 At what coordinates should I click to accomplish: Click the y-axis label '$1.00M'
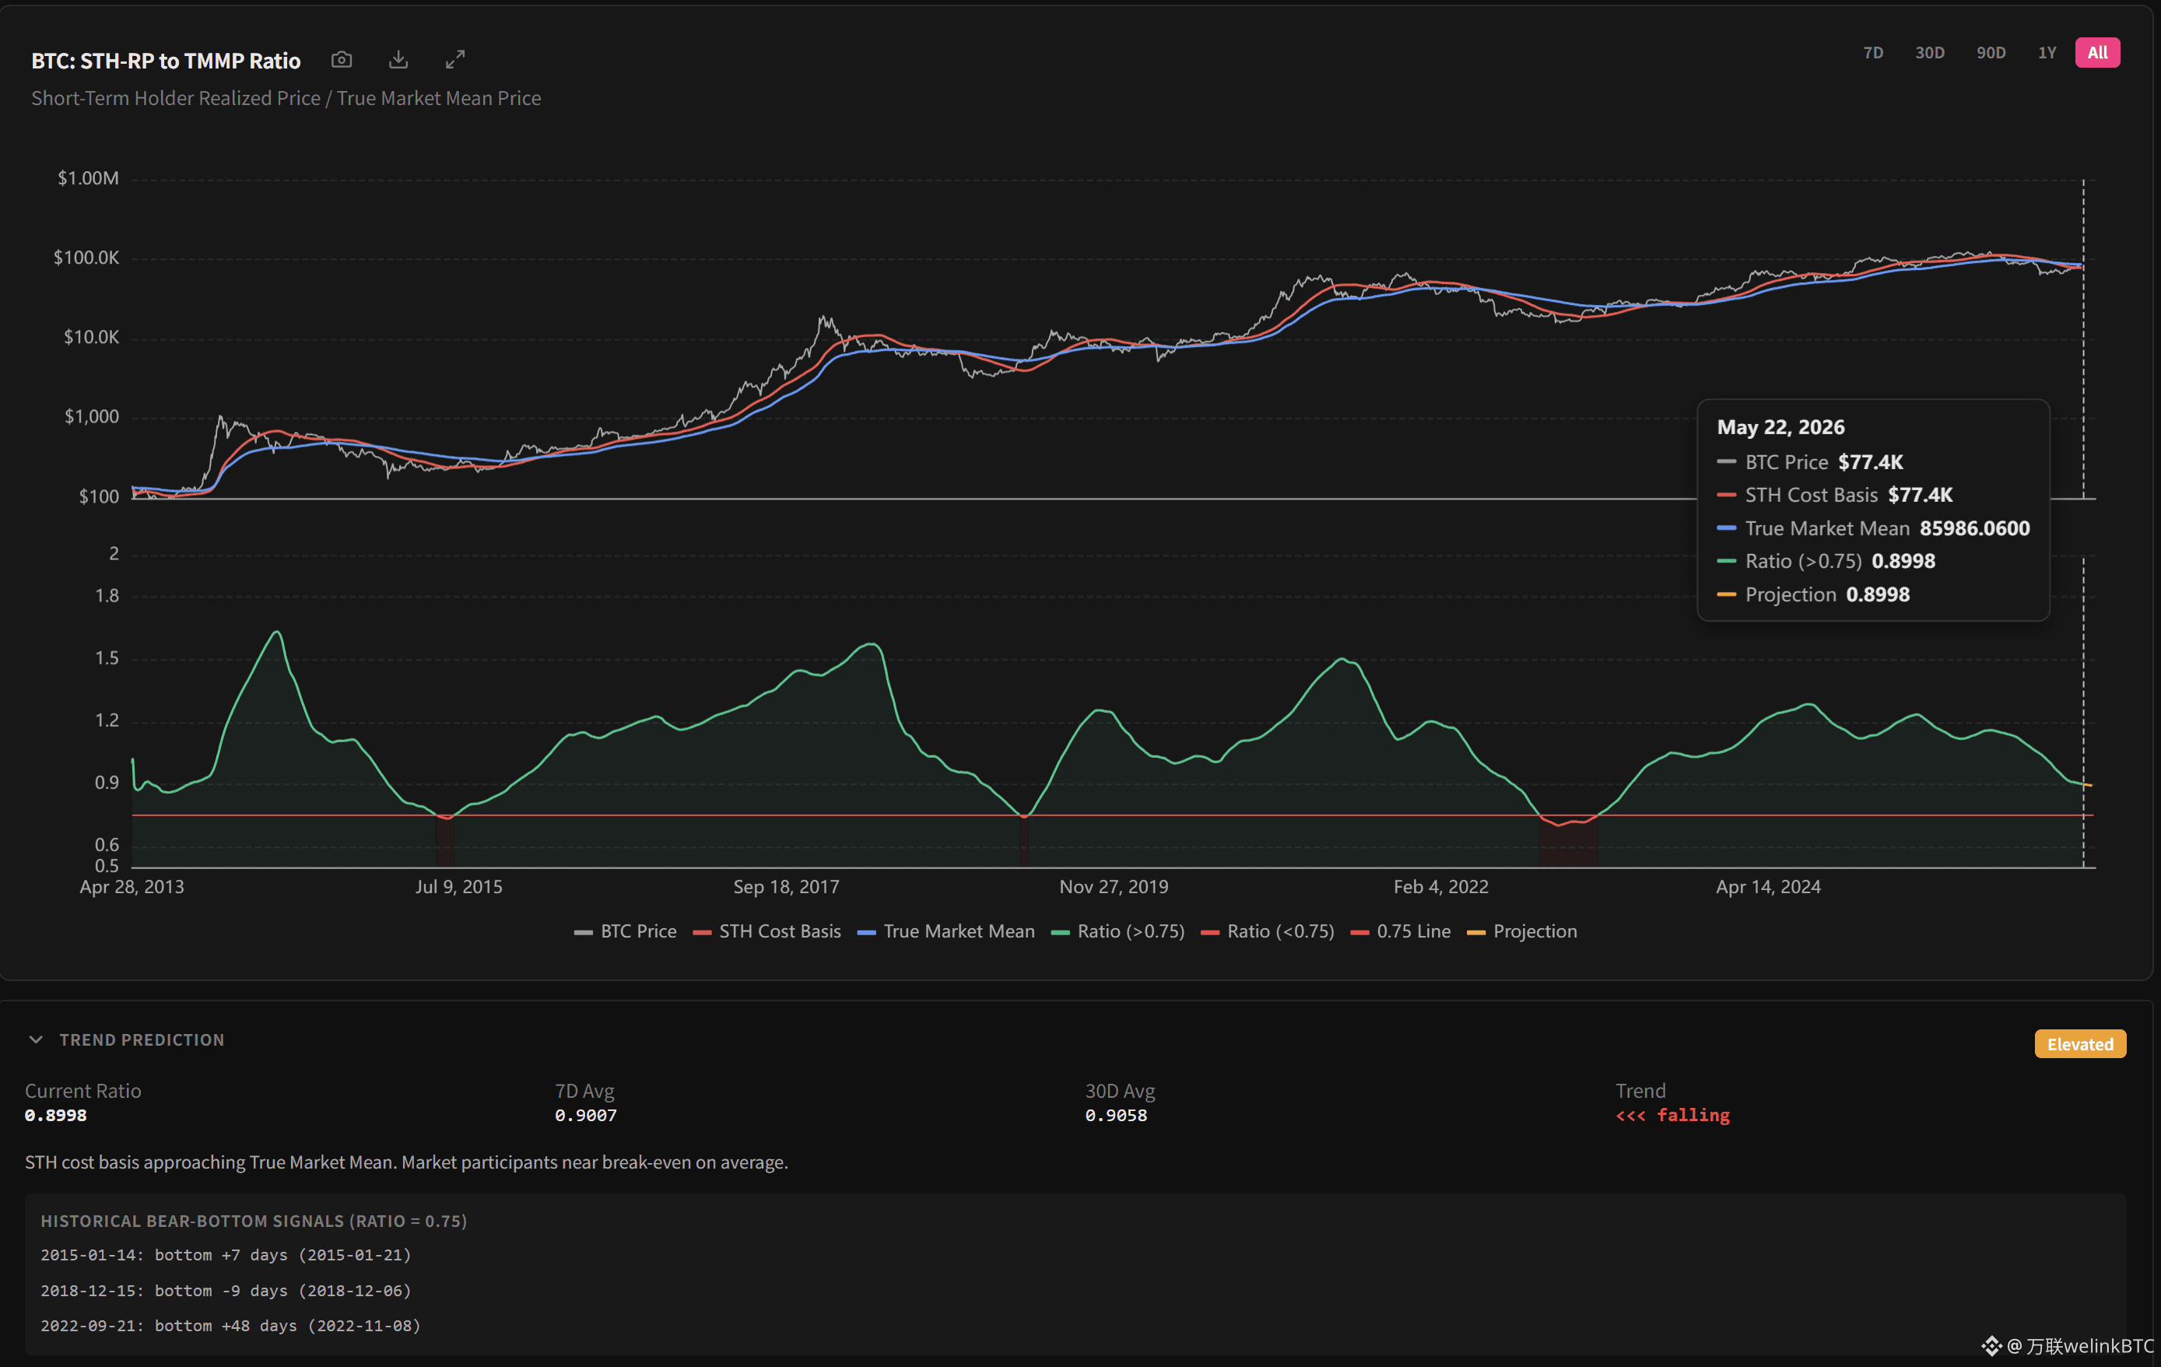88,178
